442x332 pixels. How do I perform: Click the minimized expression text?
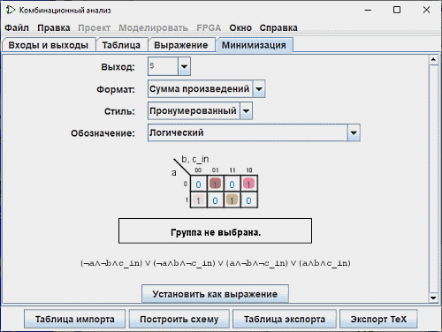(x=216, y=263)
